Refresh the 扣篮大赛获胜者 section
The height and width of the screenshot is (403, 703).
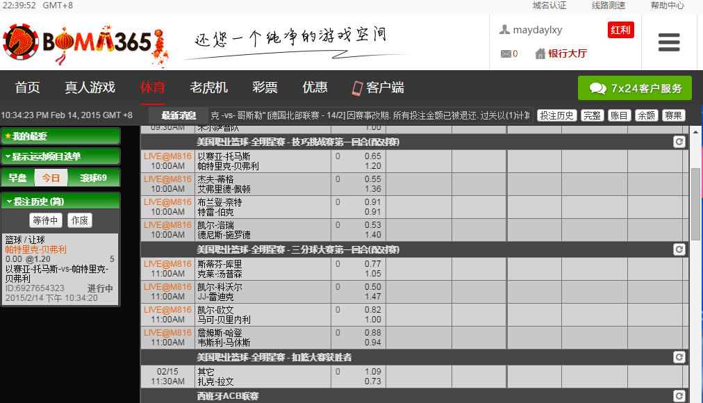679,357
